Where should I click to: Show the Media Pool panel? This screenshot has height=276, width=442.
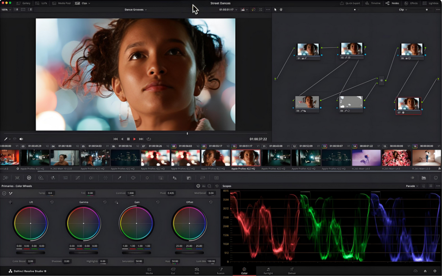click(x=60, y=3)
